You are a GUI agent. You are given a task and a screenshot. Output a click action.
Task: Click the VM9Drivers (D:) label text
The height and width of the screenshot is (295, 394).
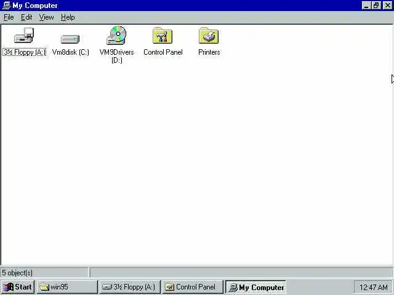[116, 56]
